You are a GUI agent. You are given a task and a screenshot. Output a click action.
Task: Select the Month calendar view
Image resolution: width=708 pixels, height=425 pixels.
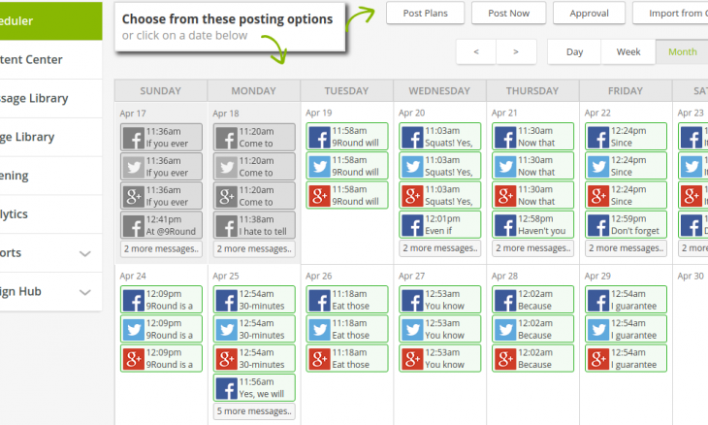point(682,51)
